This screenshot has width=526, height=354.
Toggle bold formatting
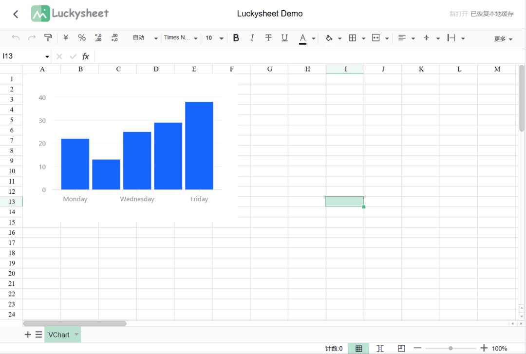coord(236,37)
